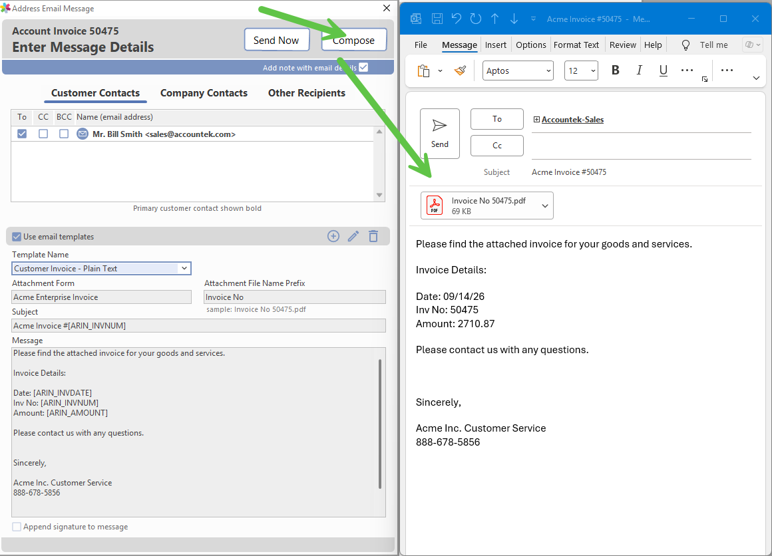This screenshot has width=772, height=556.
Task: Save the Outlook message with the disk icon
Action: (437, 19)
